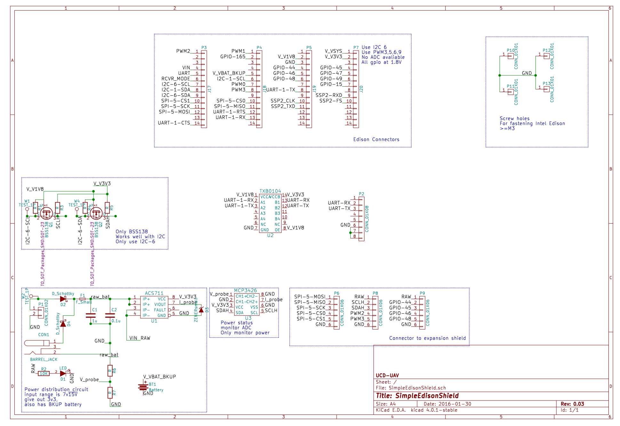Select the GPIO-165 net label
The image size is (620, 426).
tap(233, 57)
